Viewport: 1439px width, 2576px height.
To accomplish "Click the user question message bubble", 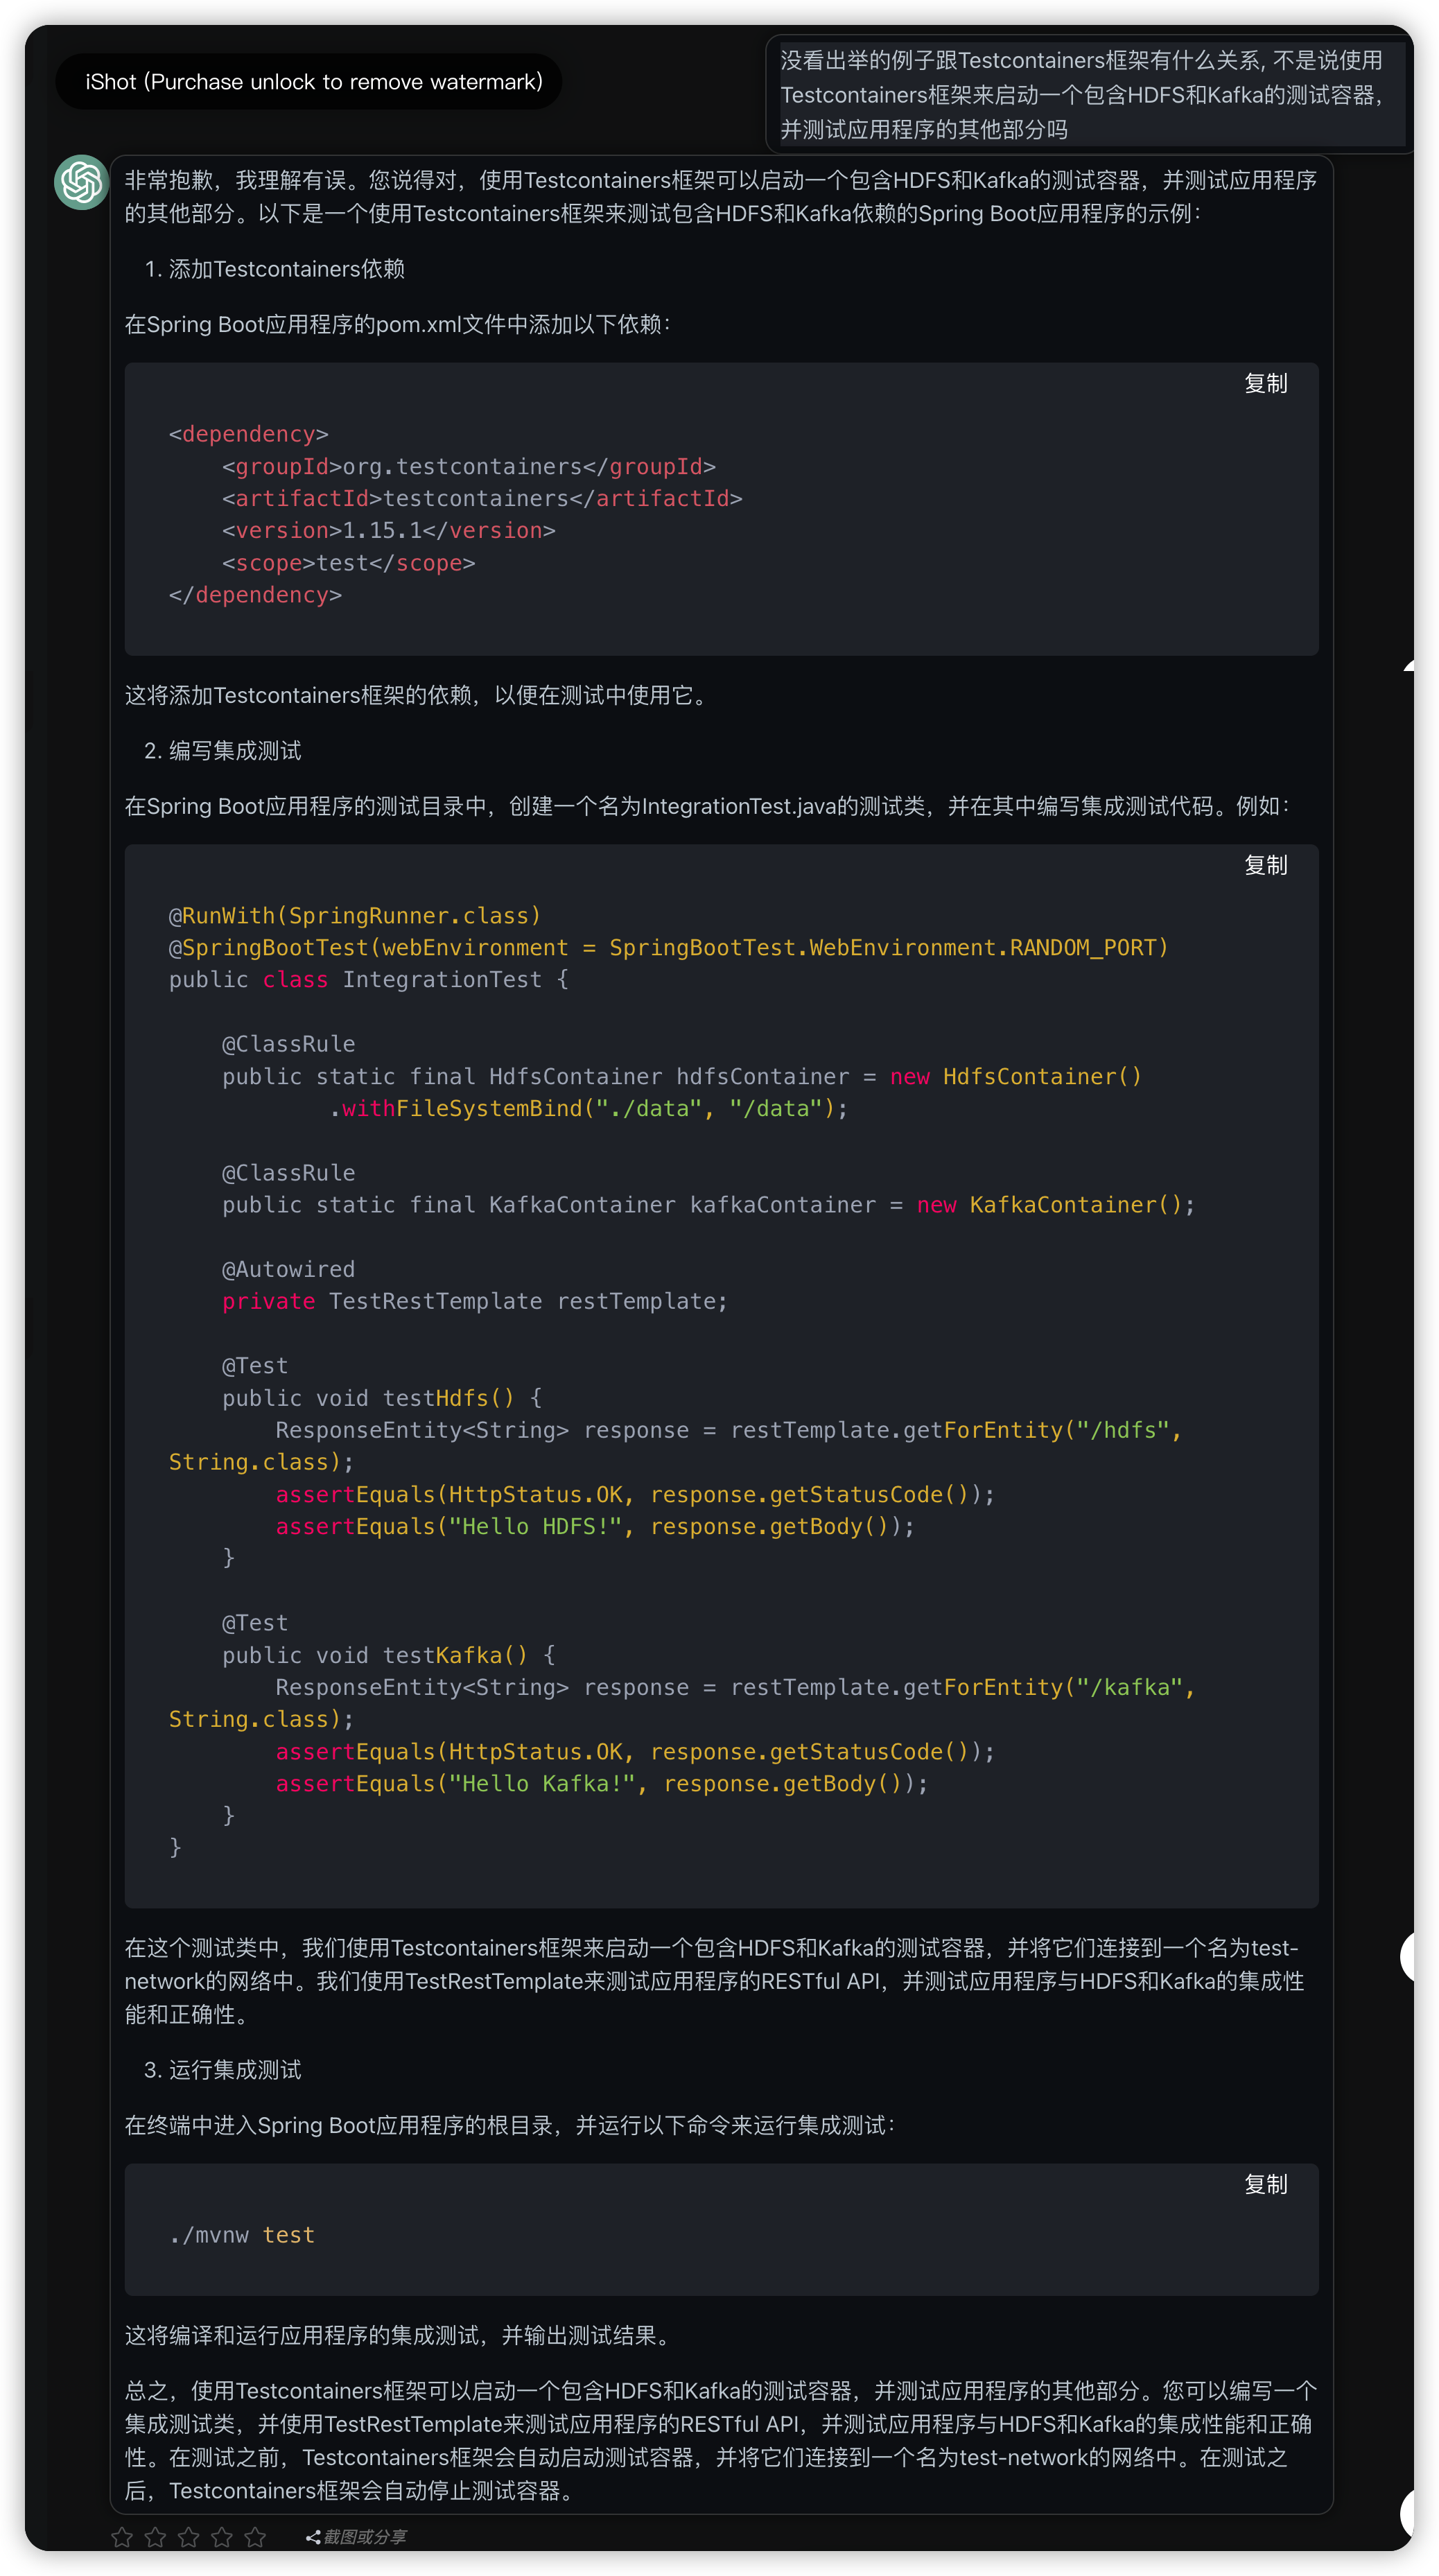I will point(1085,95).
